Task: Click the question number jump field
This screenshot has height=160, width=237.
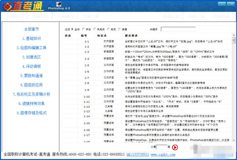Action: click(162, 147)
